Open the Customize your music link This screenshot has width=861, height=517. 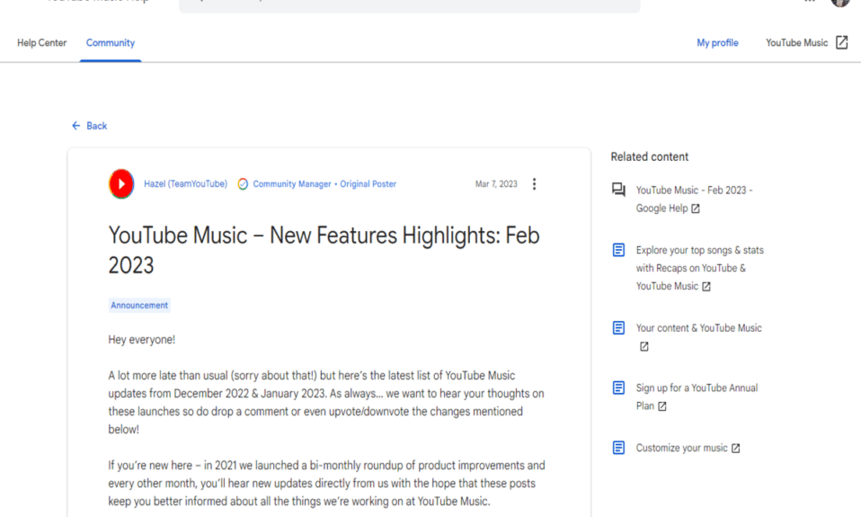pyautogui.click(x=681, y=448)
